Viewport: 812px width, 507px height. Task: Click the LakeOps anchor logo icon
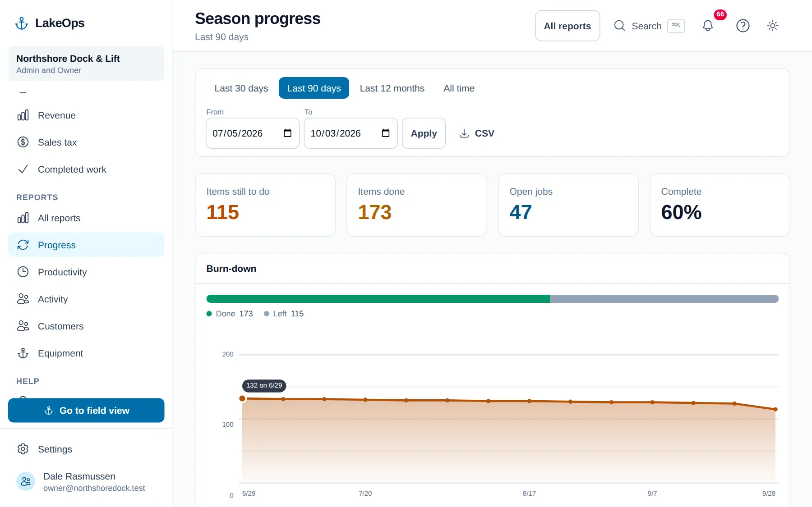pyautogui.click(x=22, y=23)
